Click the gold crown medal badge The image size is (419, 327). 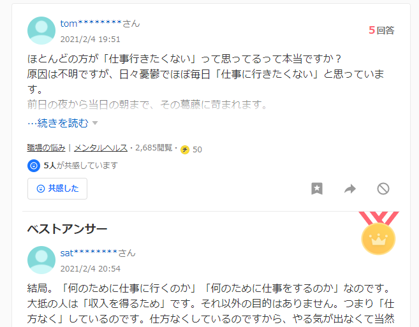(x=378, y=233)
